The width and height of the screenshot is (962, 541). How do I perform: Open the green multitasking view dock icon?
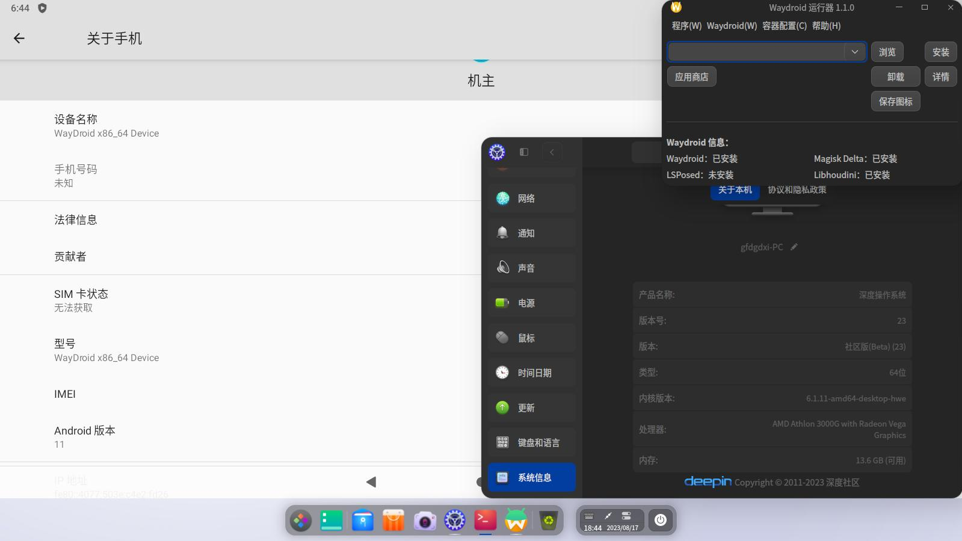[x=331, y=521]
